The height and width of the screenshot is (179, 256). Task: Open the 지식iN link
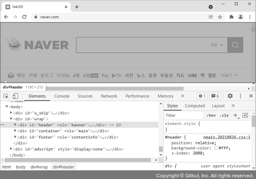pyautogui.click(x=63, y=75)
